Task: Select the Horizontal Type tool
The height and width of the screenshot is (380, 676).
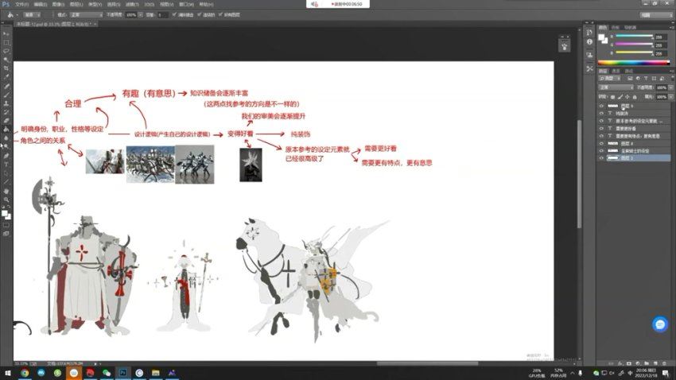Action: [x=6, y=163]
